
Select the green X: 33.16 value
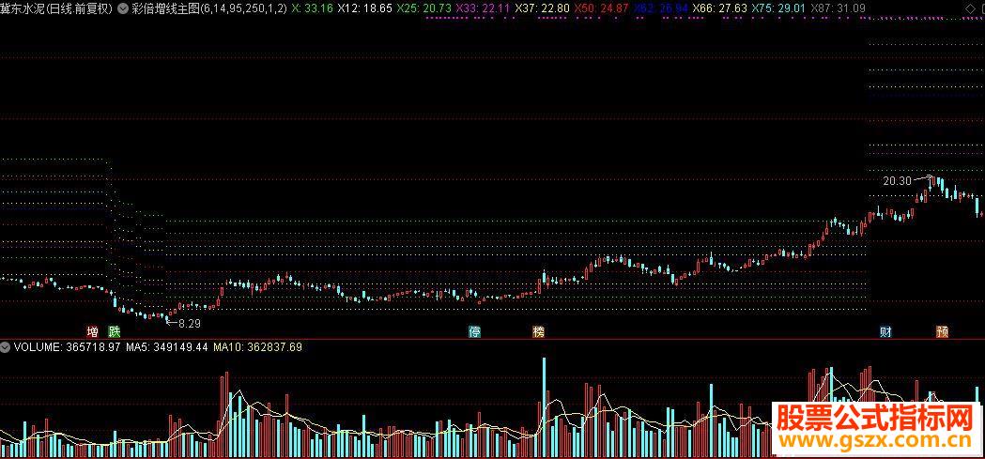pyautogui.click(x=312, y=8)
